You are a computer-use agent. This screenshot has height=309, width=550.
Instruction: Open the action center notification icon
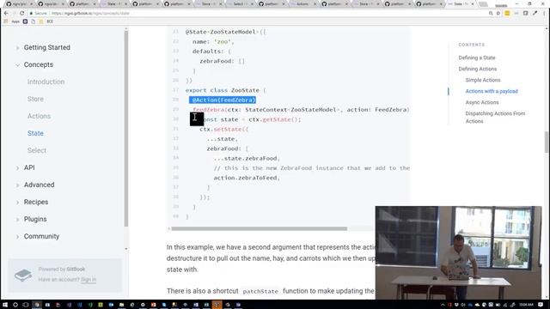pyautogui.click(x=541, y=305)
